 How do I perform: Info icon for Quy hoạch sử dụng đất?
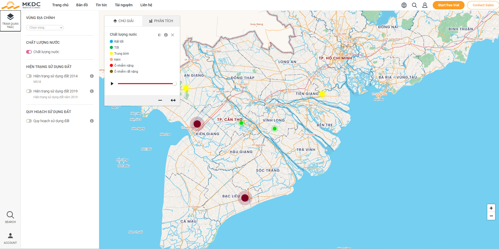[x=92, y=121]
